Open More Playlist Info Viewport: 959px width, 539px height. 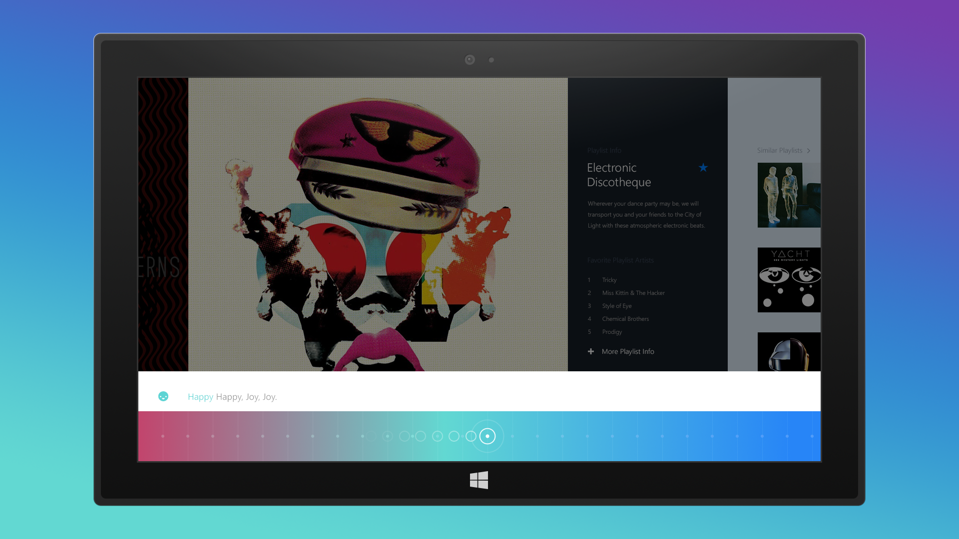pyautogui.click(x=628, y=351)
